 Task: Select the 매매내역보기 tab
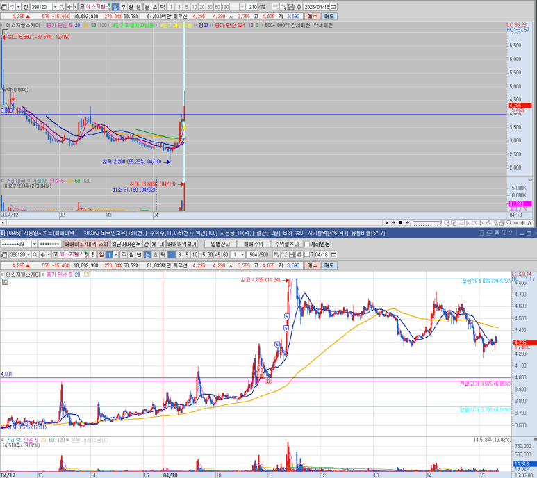click(x=182, y=244)
